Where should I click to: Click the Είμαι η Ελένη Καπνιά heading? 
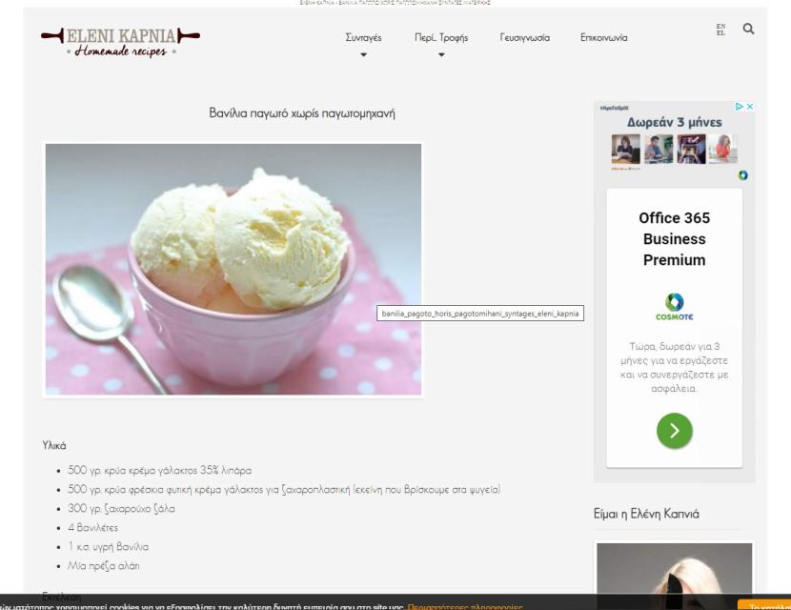[646, 514]
